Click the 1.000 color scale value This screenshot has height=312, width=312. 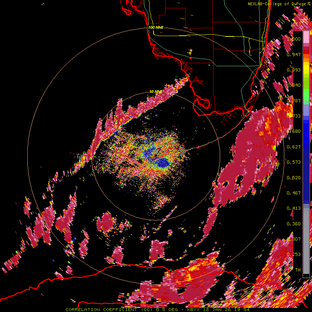pos(294,39)
